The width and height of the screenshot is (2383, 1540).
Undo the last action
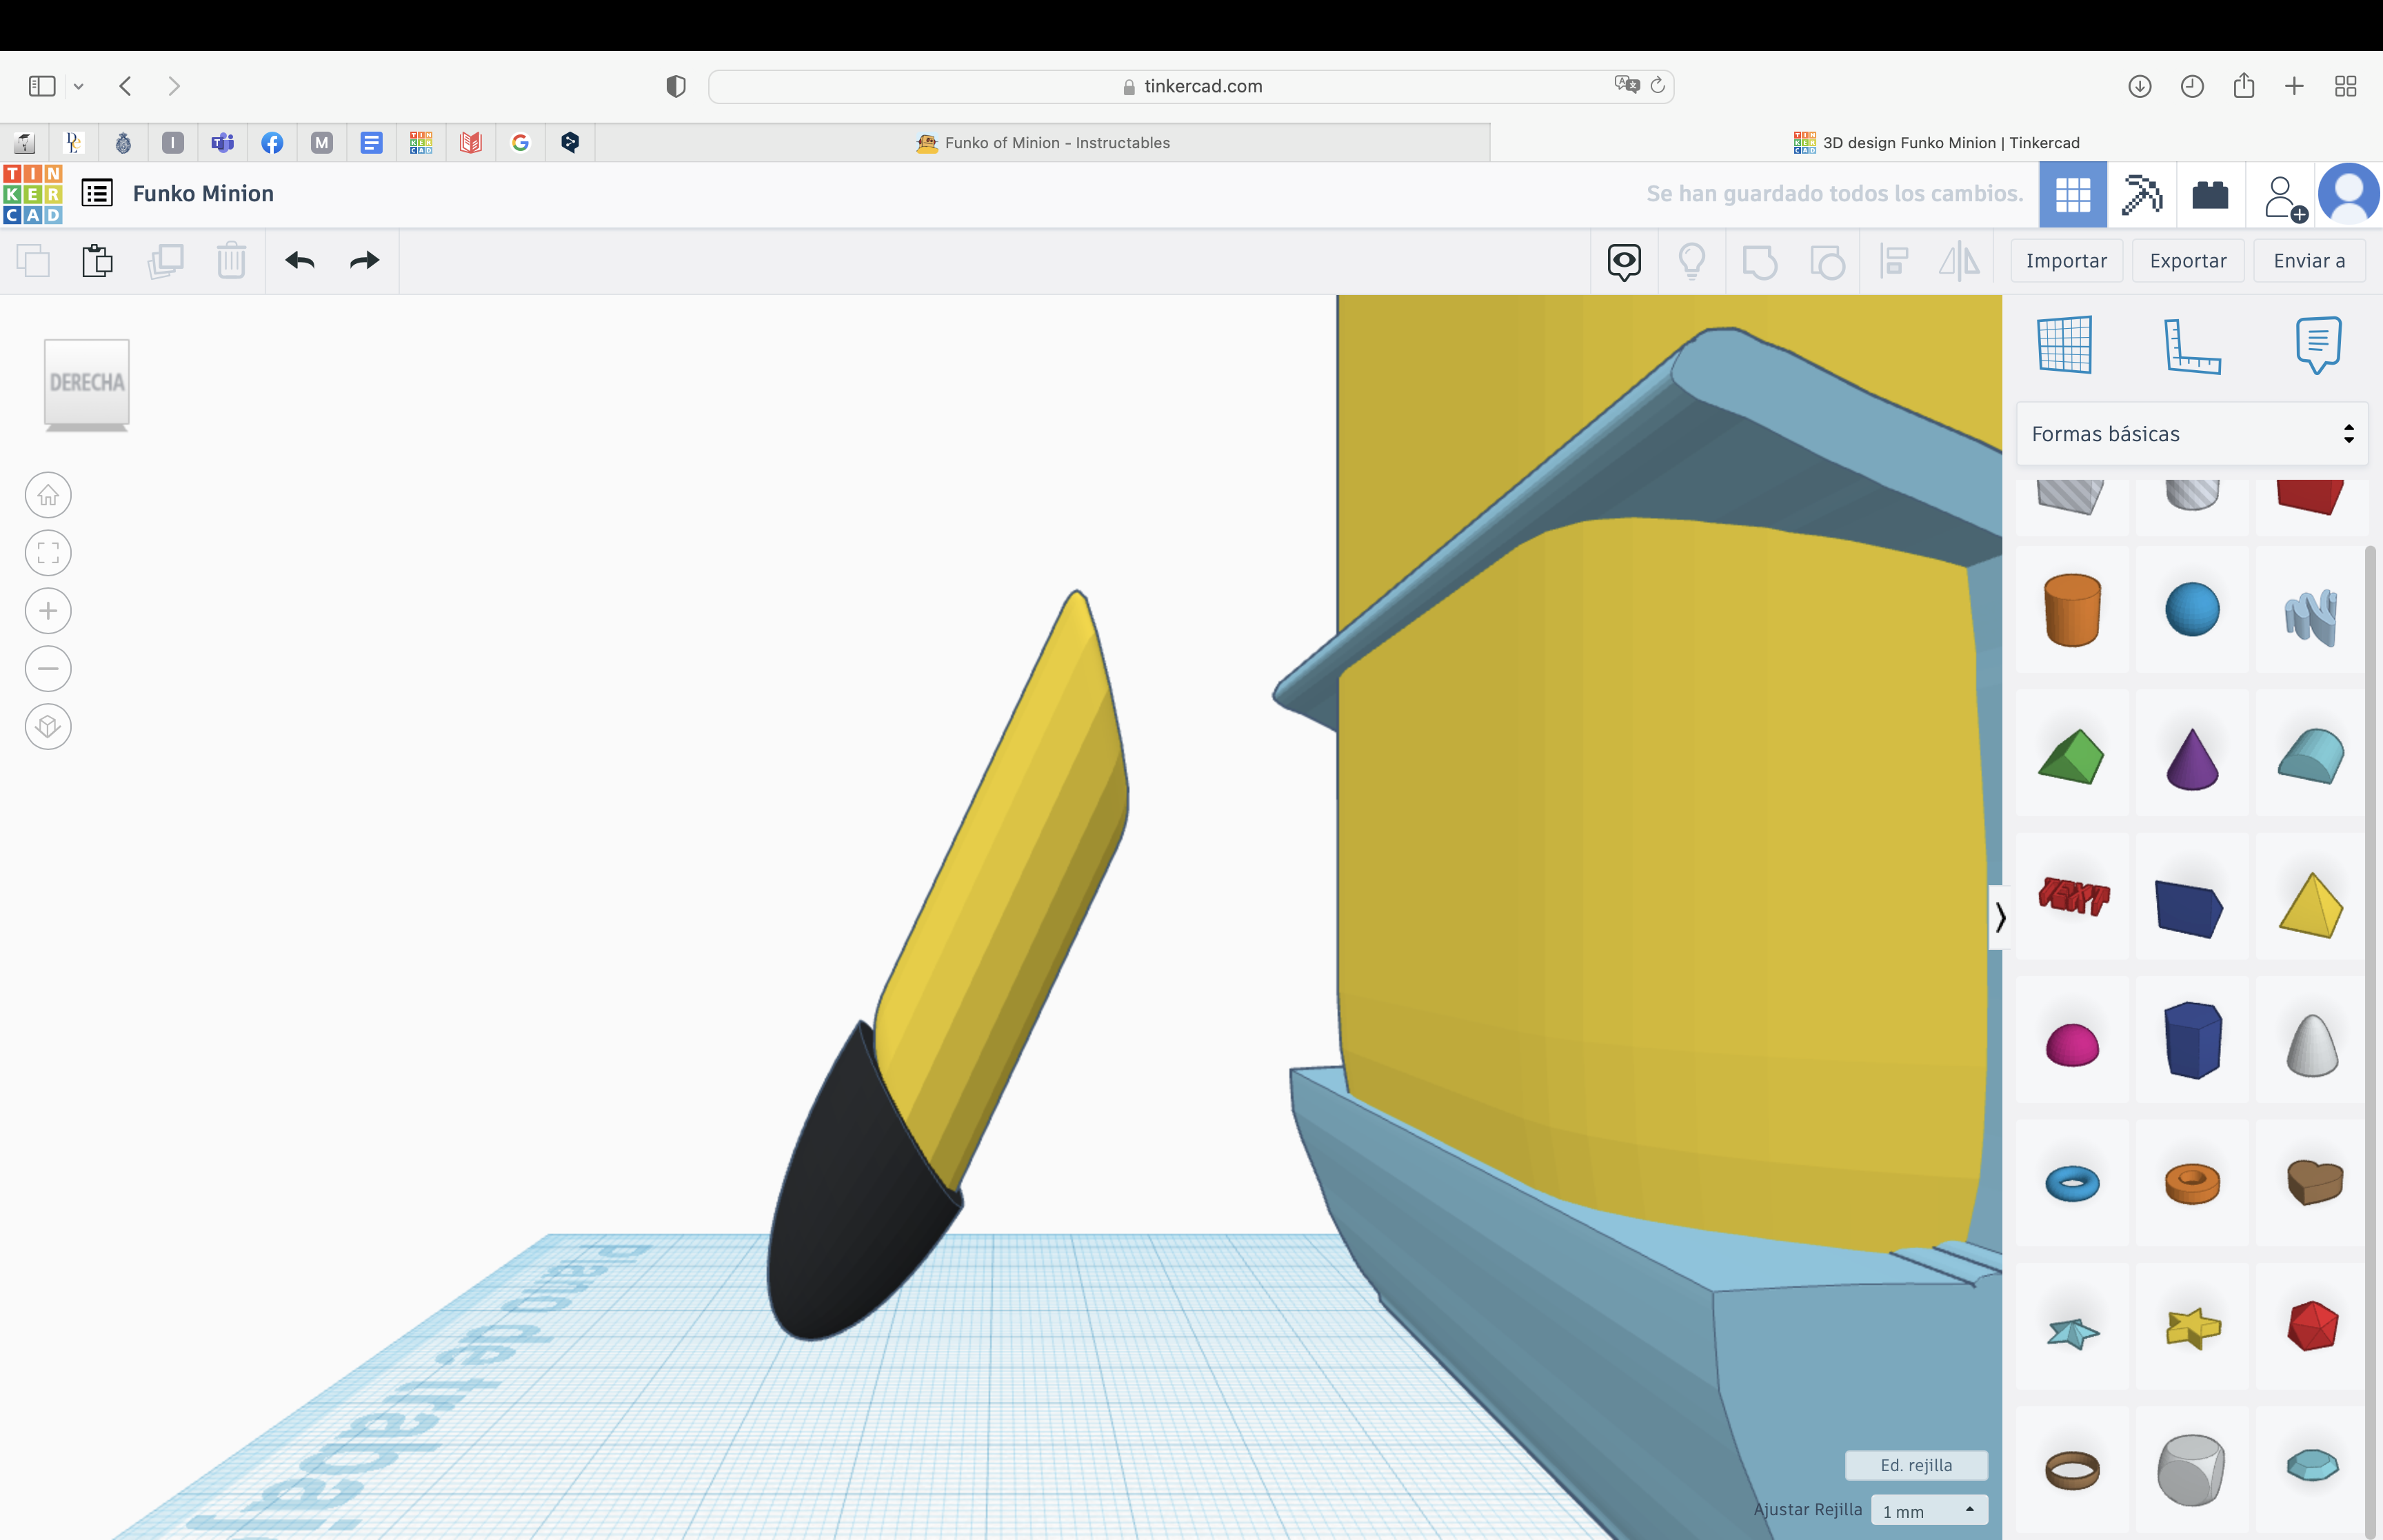click(x=300, y=261)
